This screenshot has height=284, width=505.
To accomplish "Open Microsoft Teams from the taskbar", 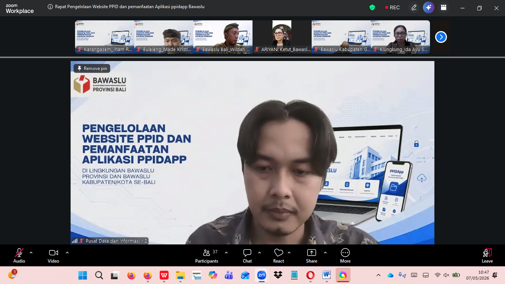I will tap(229, 275).
